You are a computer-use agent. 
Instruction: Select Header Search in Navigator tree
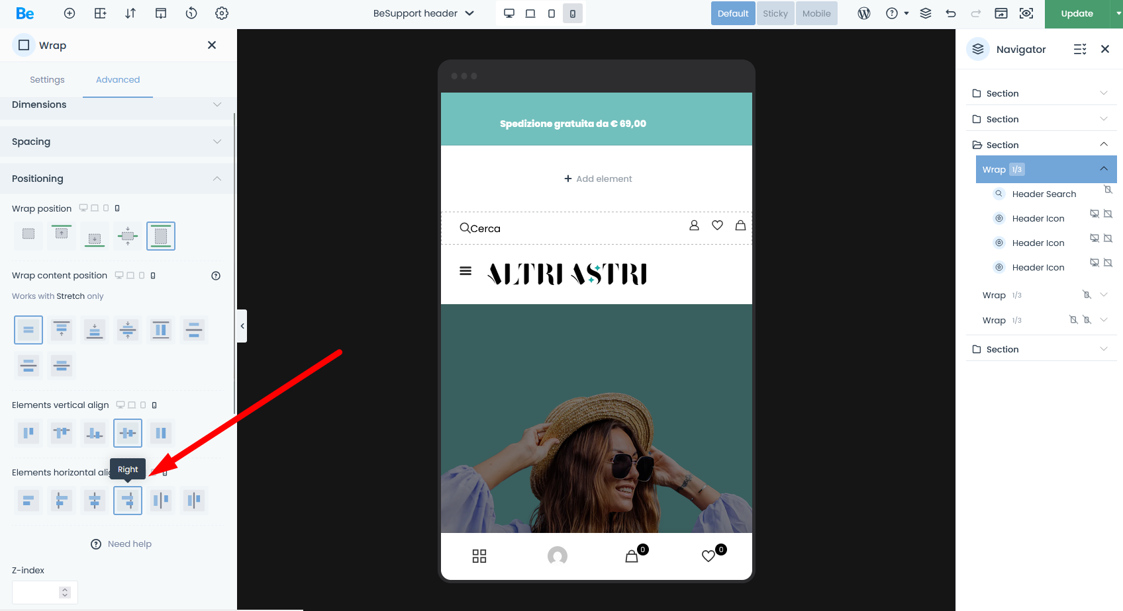tap(1044, 194)
